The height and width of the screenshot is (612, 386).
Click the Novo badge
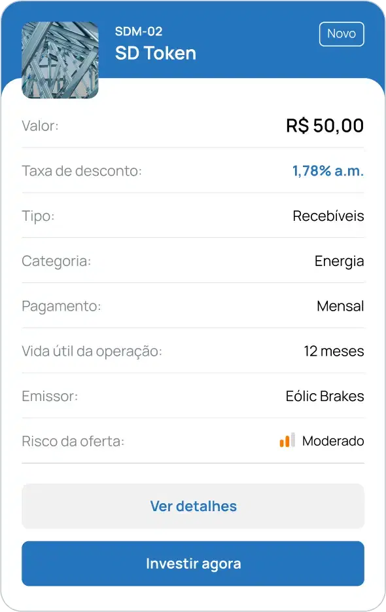[342, 34]
